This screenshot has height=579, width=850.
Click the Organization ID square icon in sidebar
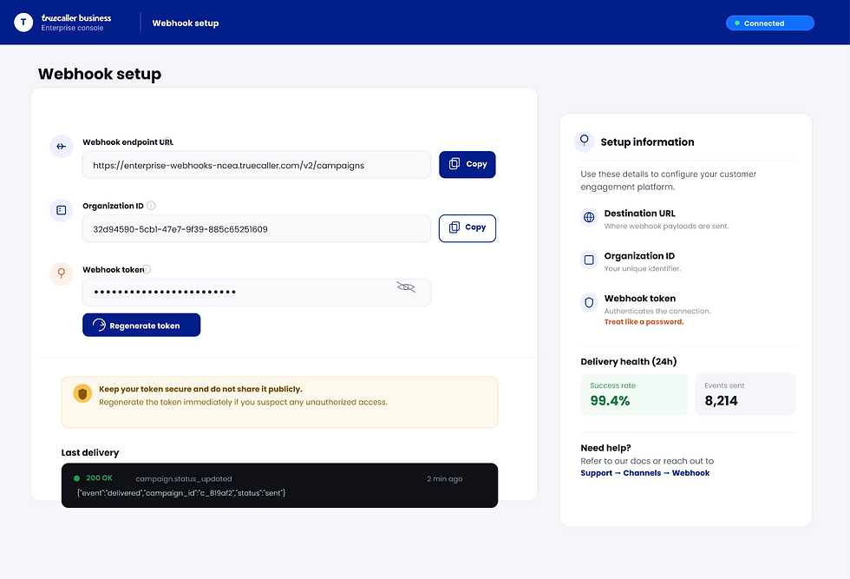click(x=589, y=260)
